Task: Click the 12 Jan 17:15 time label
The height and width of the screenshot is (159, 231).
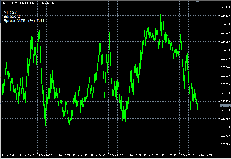Action: point(133,155)
